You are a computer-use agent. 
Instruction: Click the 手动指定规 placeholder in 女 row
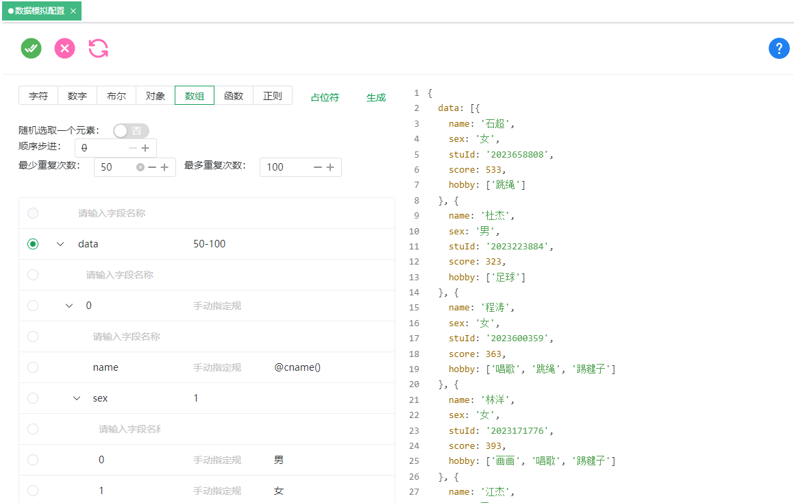click(216, 491)
